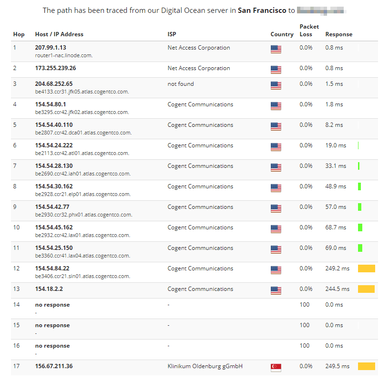Click the 'no response' text in hop 15
The height and width of the screenshot is (382, 389).
click(x=52, y=325)
